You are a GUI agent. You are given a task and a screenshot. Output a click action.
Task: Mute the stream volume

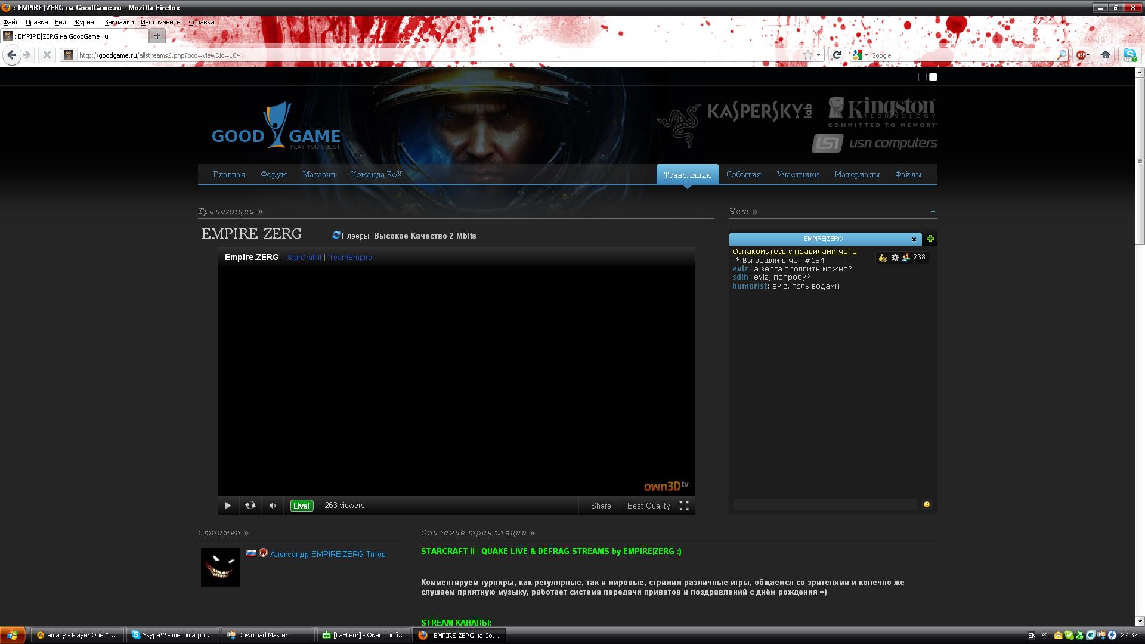273,506
